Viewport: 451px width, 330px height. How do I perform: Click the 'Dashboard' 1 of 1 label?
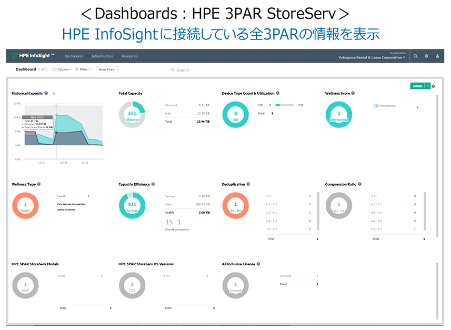pos(31,69)
